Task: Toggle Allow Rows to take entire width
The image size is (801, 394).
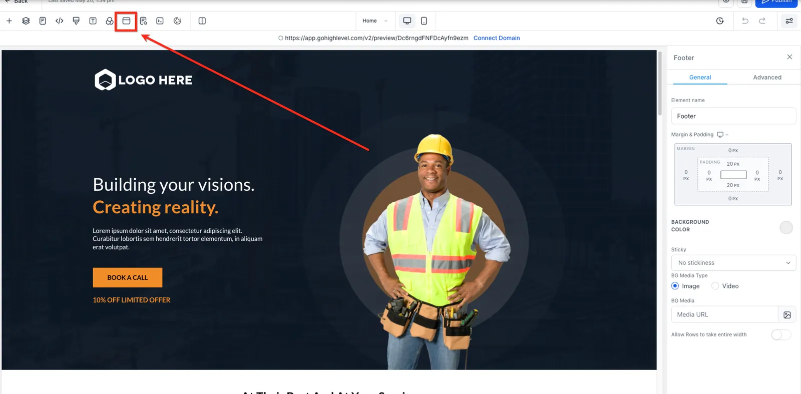Action: coord(781,334)
